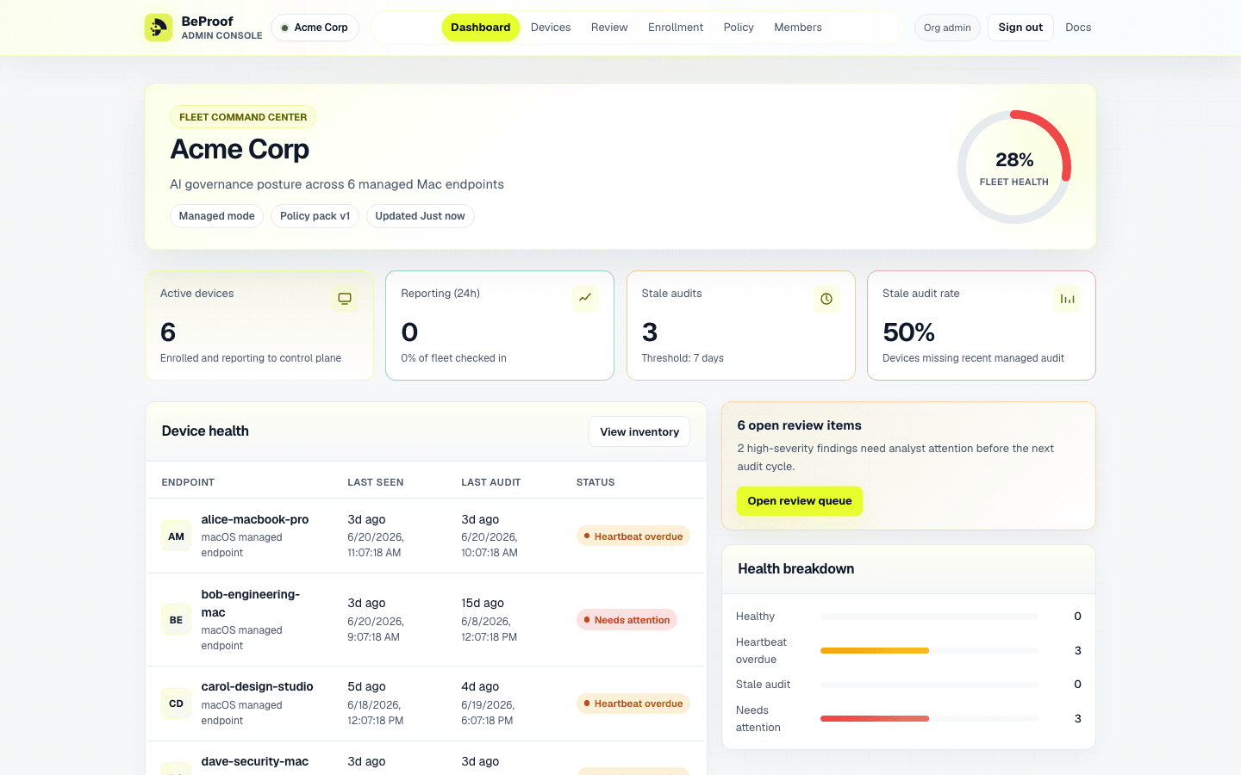Go to the Review tab
This screenshot has width=1241, height=775.
609,28
